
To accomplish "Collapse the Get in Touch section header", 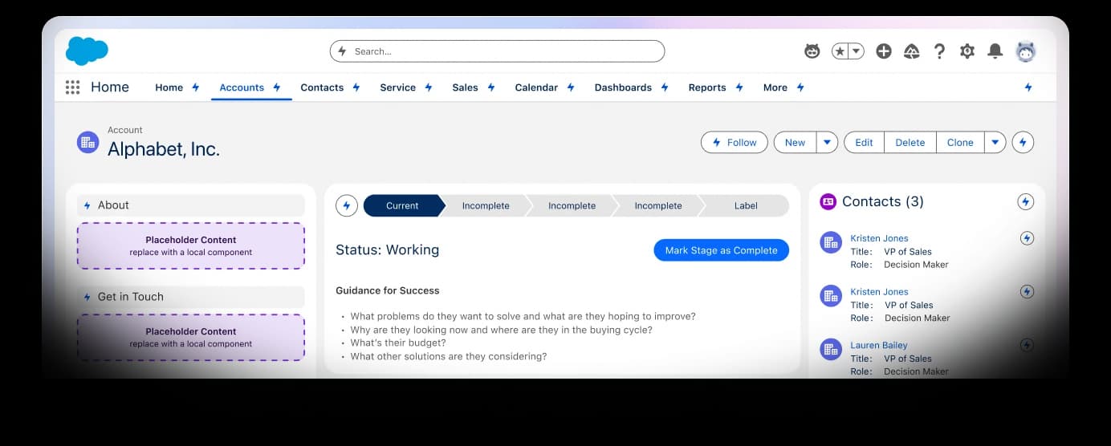I will point(191,297).
